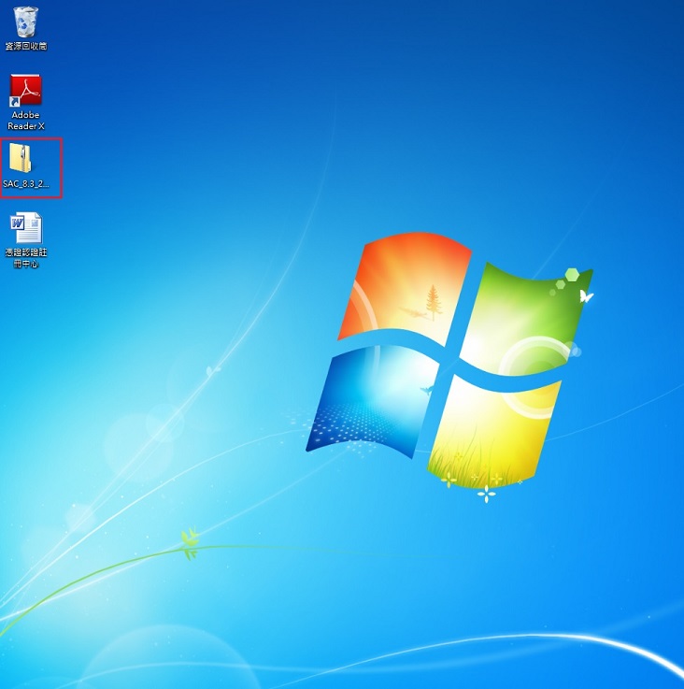Click the tree silhouette inside the red quadrant
Viewport: 684px width, 689px height.
point(432,303)
